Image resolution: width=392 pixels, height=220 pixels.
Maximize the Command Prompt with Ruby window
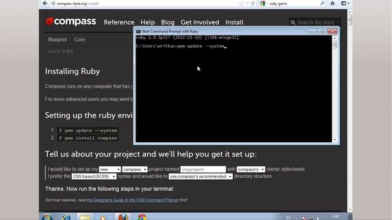point(322,31)
